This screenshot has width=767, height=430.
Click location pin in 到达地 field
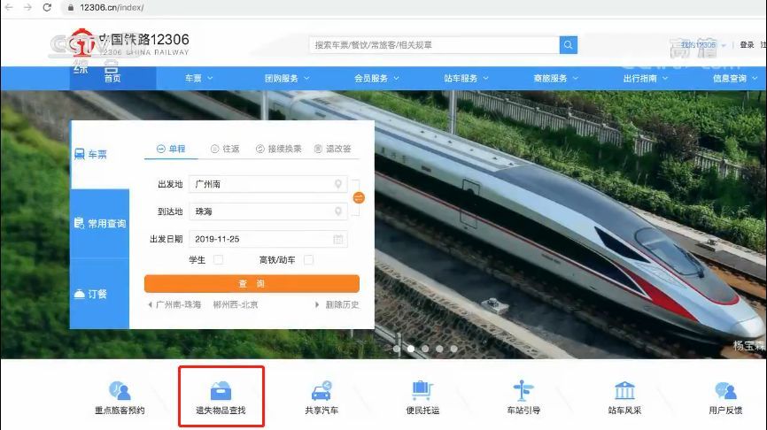(338, 211)
